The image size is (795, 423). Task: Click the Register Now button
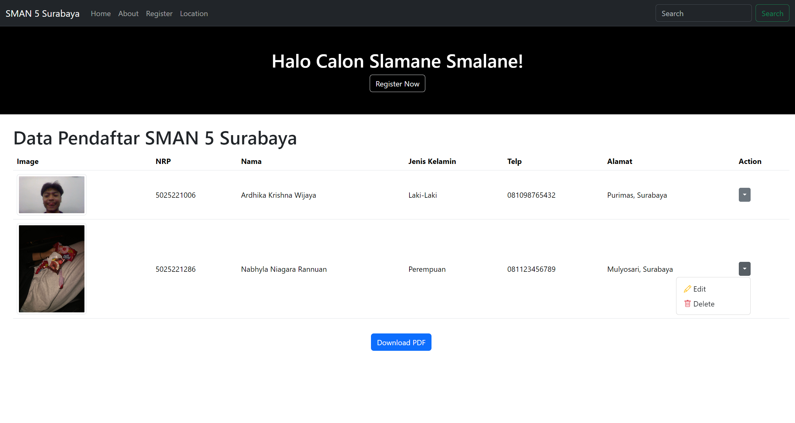click(x=397, y=84)
